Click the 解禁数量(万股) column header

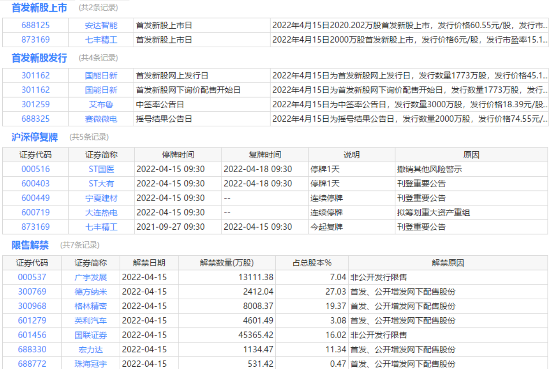(x=227, y=263)
